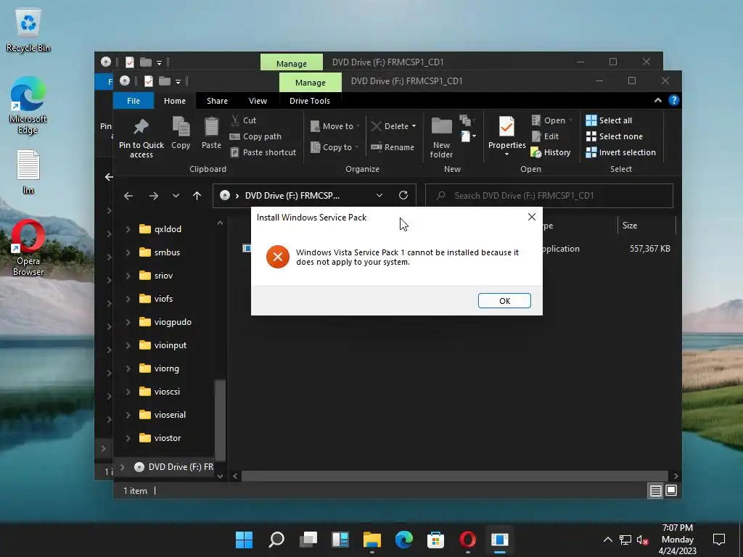Select the viogpudo folder

(165, 322)
